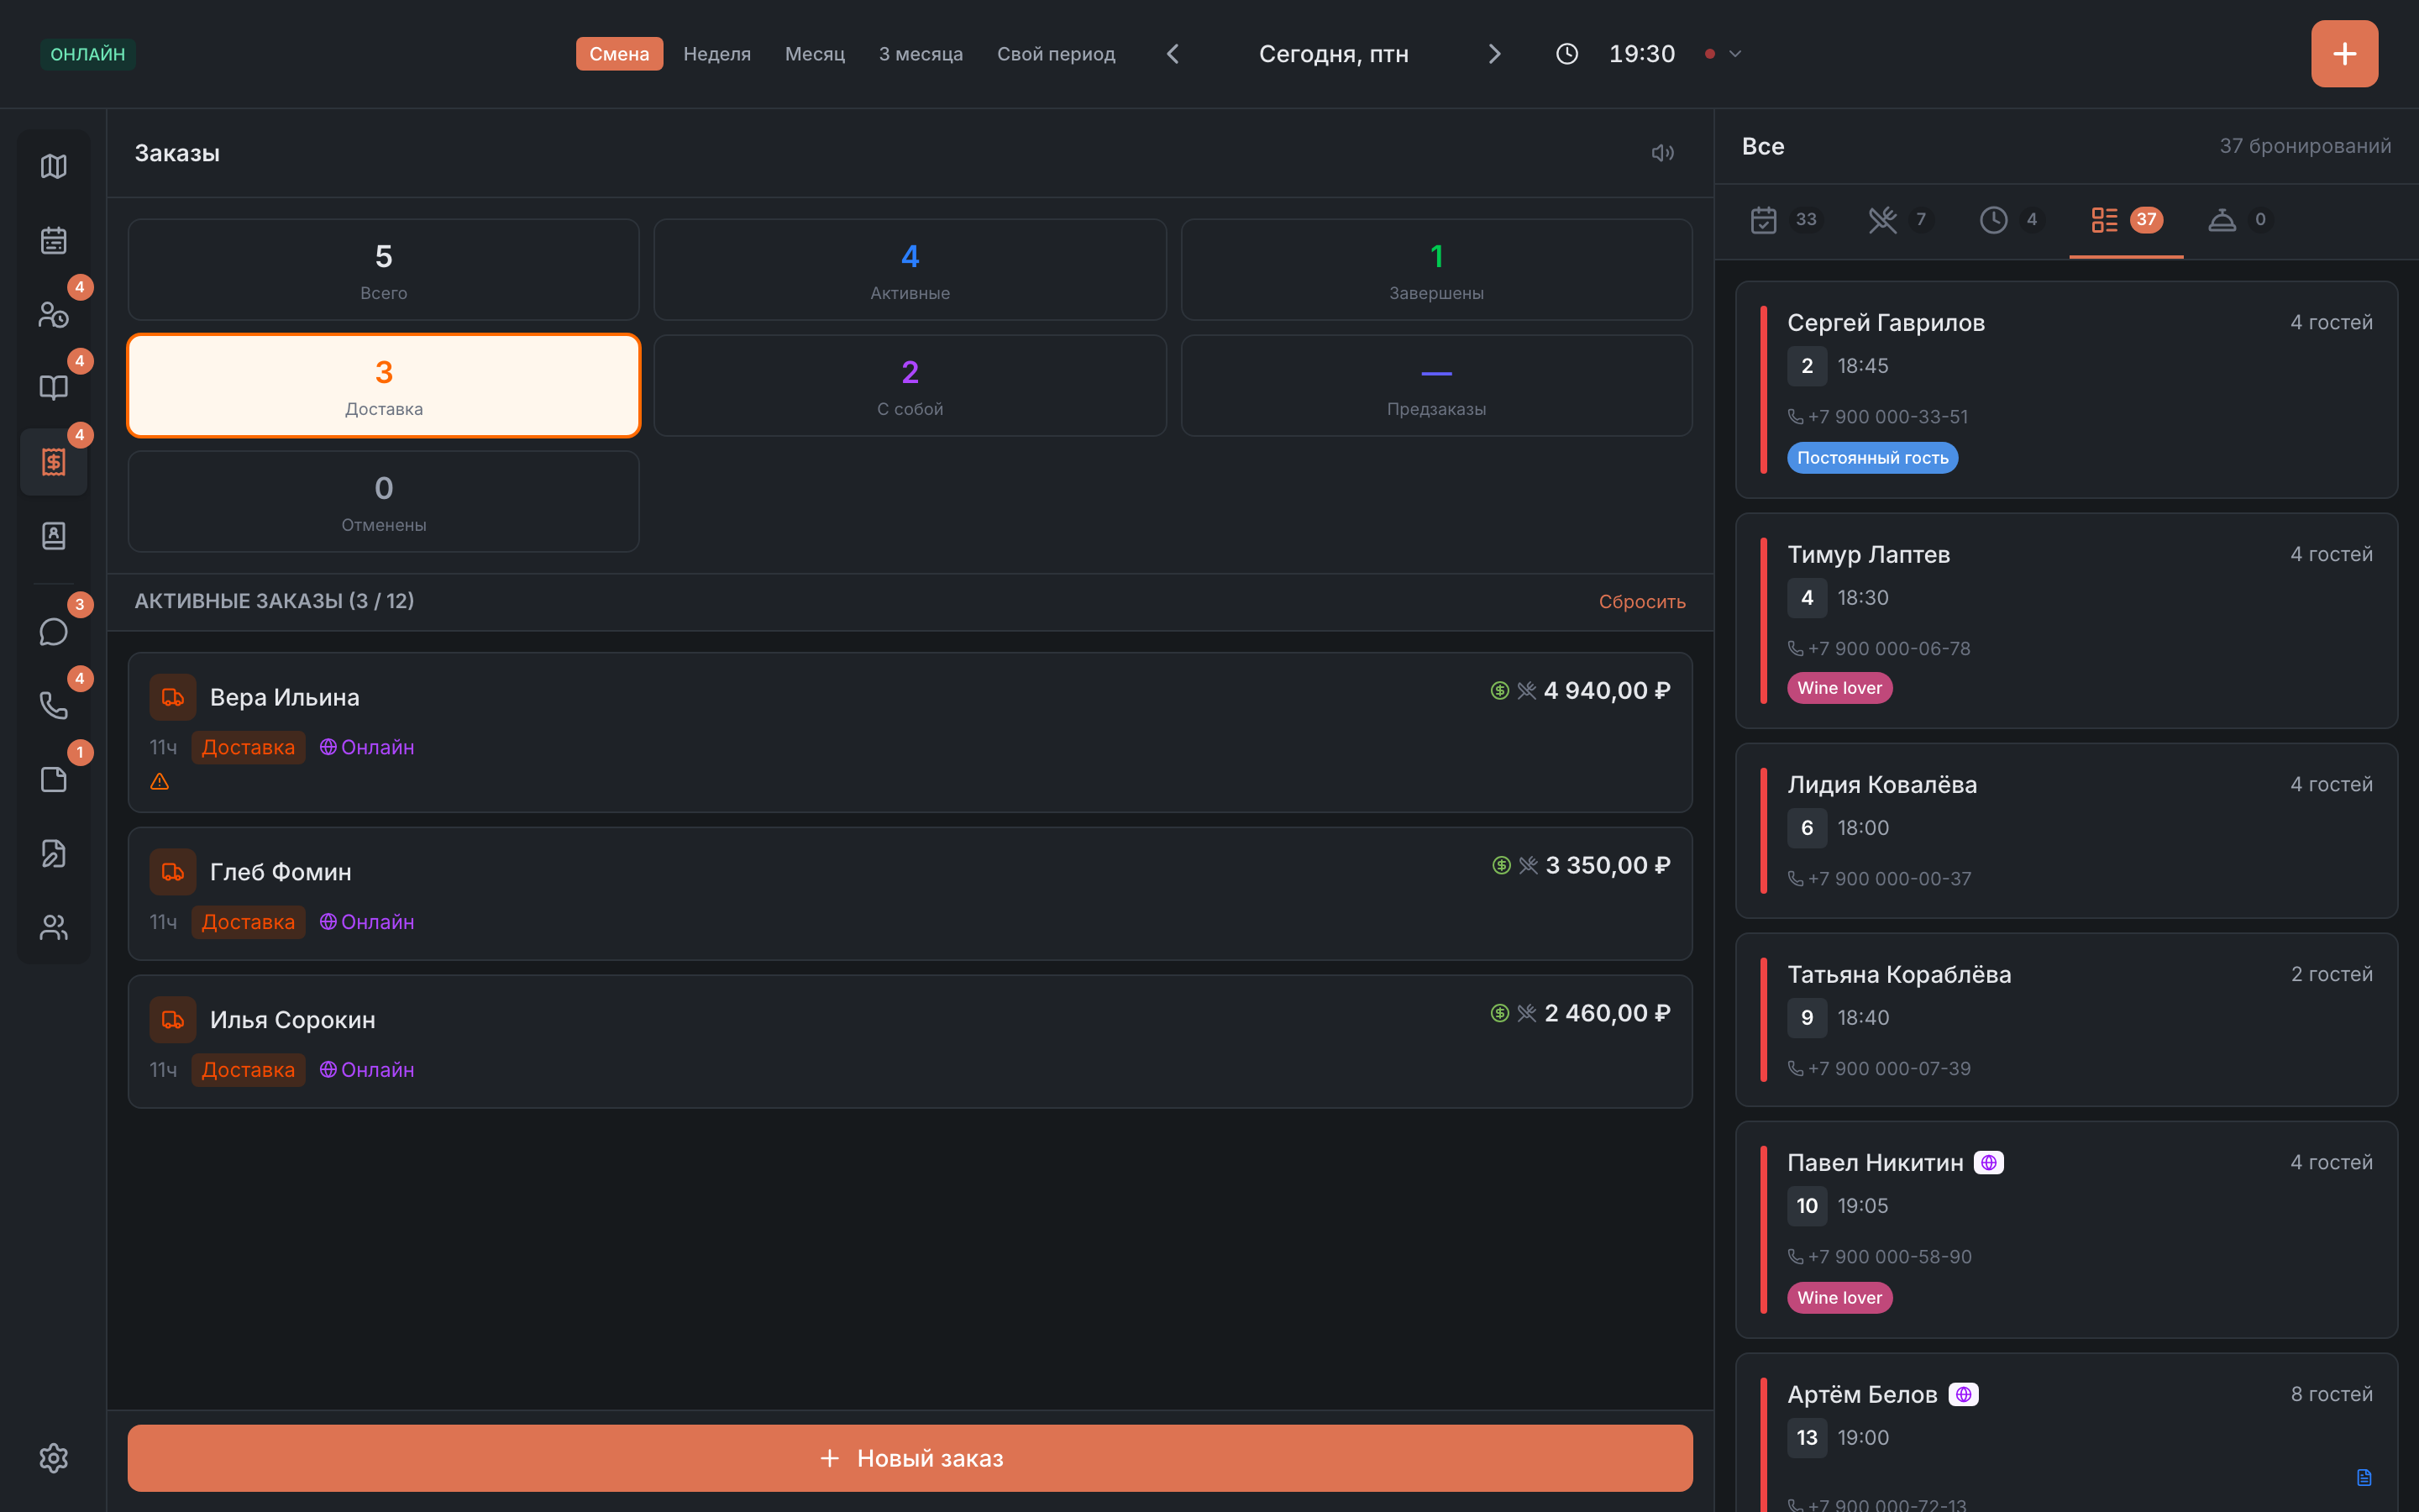Open the menu book sidebar icon
Screen dimensions: 2419x1512
point(53,388)
